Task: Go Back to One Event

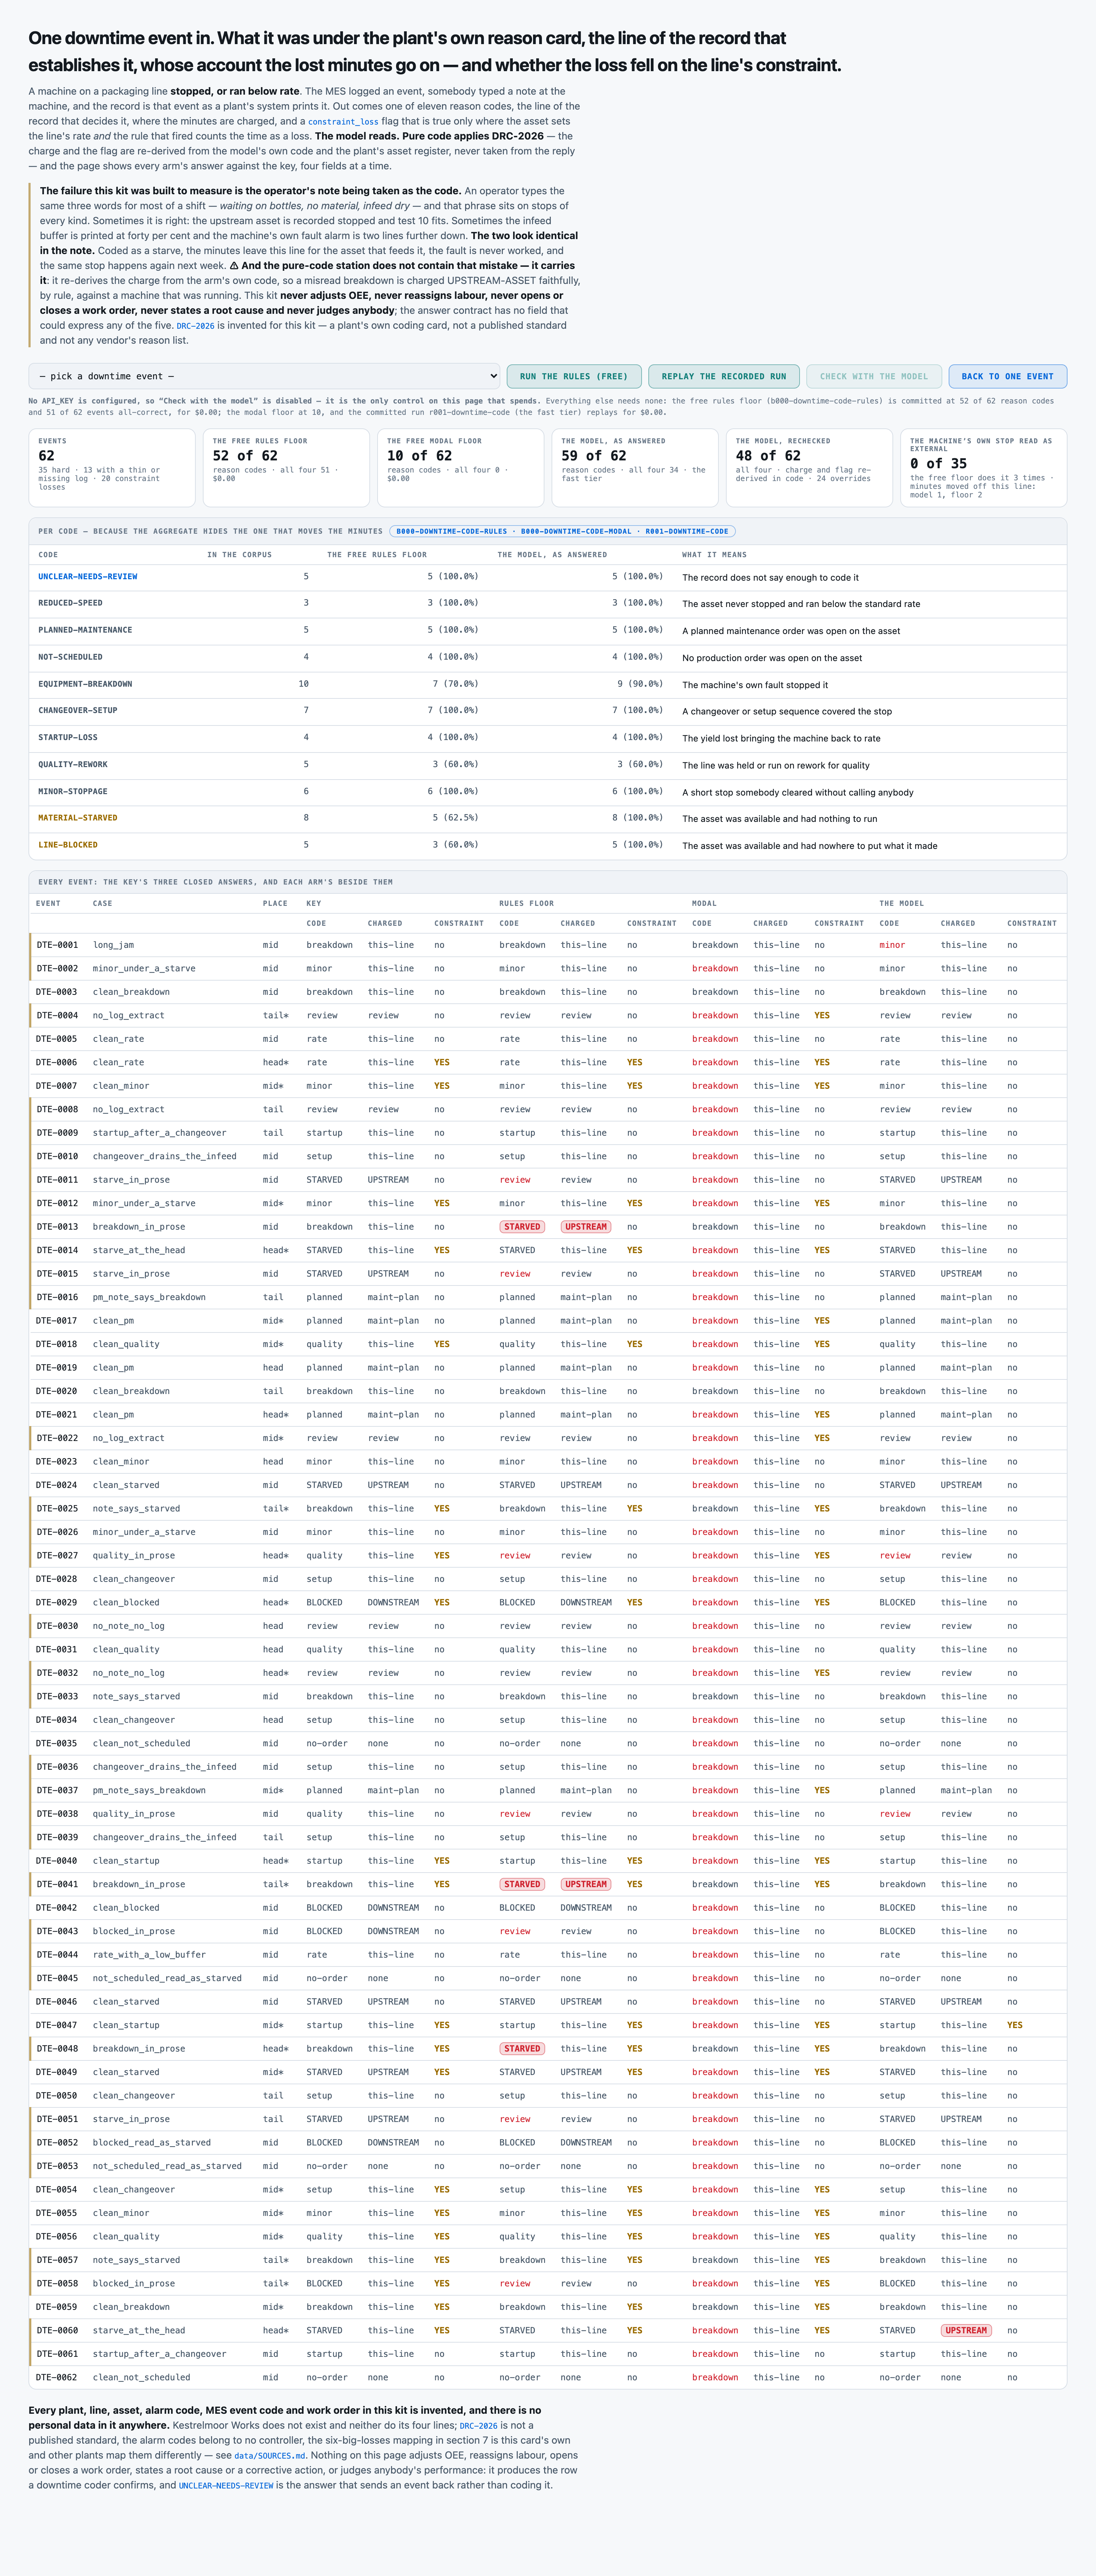Action: pos(1007,376)
